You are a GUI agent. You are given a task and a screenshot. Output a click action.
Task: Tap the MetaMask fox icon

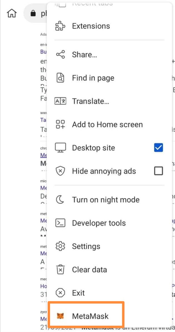[x=61, y=316]
